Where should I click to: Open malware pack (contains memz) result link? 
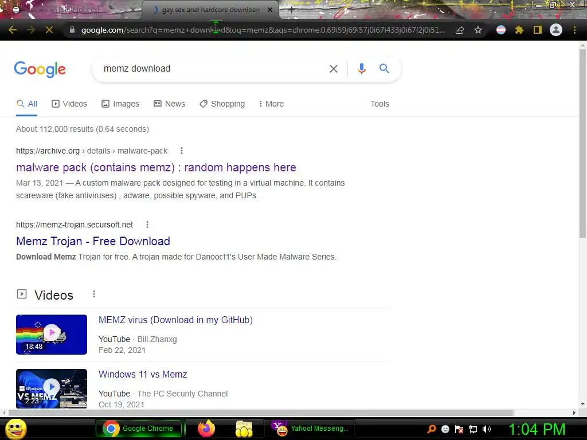156,167
